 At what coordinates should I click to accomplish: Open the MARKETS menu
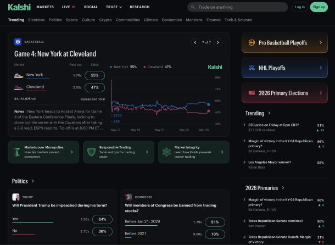(45, 7)
